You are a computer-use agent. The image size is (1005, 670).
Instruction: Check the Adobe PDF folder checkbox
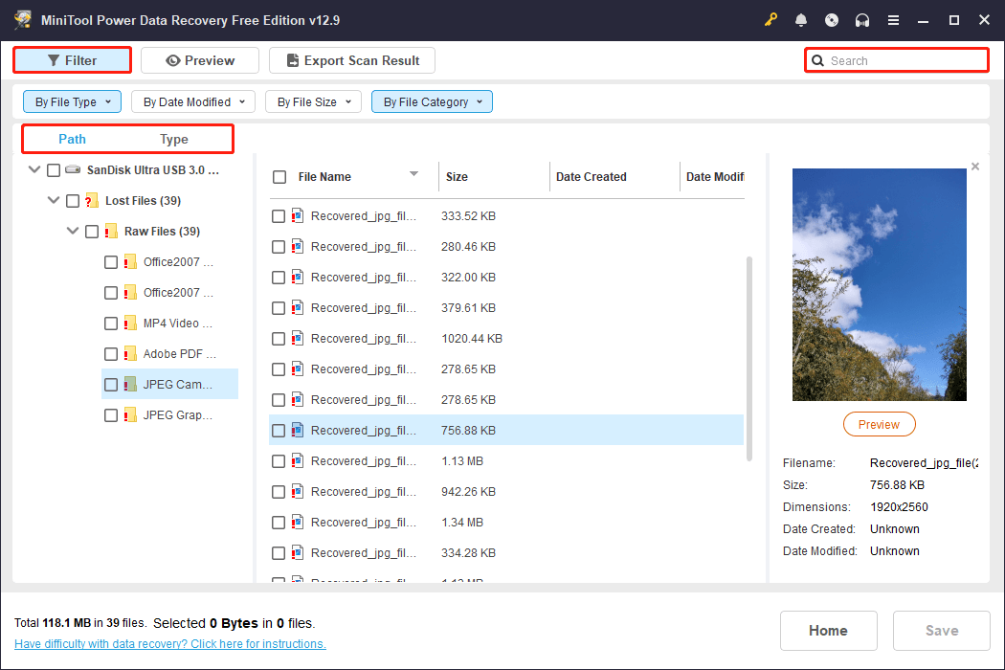pyautogui.click(x=111, y=354)
